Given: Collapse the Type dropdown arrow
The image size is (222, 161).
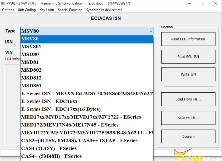Looking at the screenshot, I should [x=151, y=31].
